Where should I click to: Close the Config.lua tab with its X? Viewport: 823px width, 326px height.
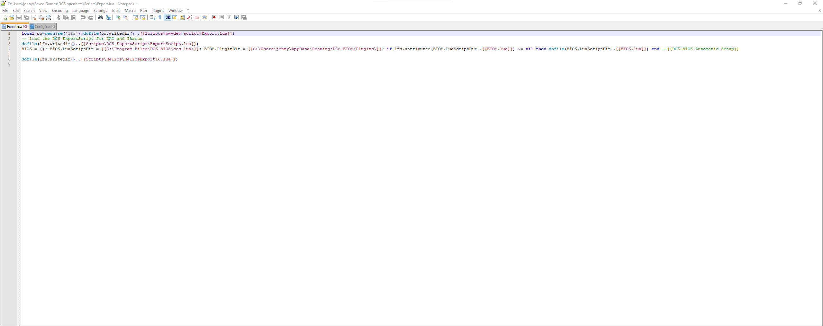pyautogui.click(x=53, y=27)
